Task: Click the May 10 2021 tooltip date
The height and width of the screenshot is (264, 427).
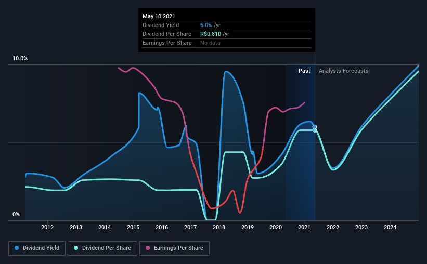Action: [x=159, y=16]
